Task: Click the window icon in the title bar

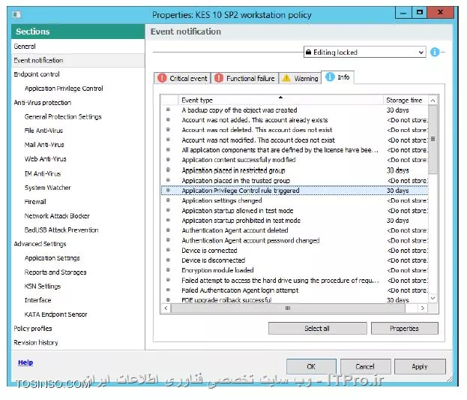Action: pos(16,14)
